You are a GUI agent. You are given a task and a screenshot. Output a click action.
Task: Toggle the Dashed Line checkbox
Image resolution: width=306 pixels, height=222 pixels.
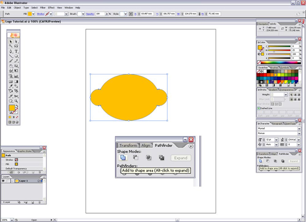(x=259, y=108)
